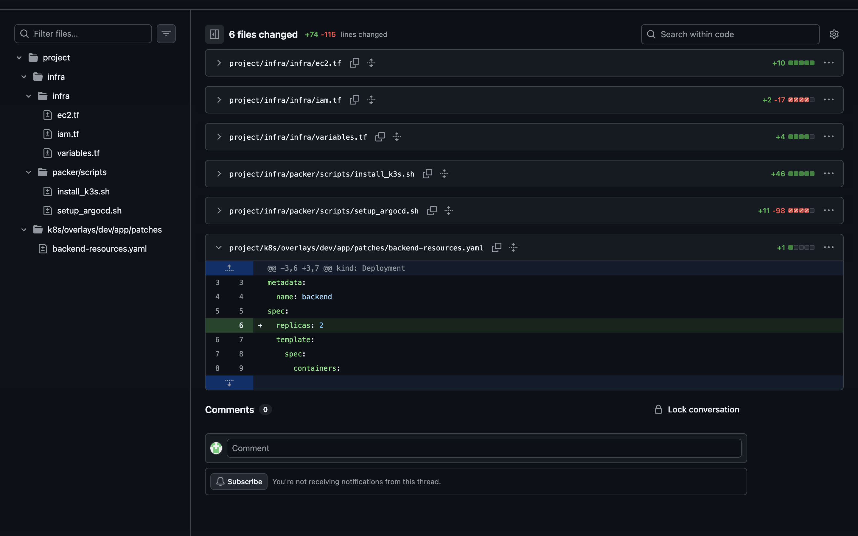Click the Comment text field
Screen dimensions: 858x536
click(484, 448)
